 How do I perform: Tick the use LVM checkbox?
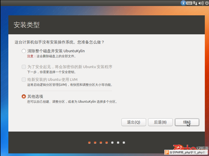[x=24, y=80]
